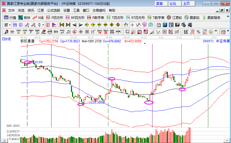The height and width of the screenshot is (143, 231).
Task: Expand the 日 period dropdown arrow
Action: [10, 25]
